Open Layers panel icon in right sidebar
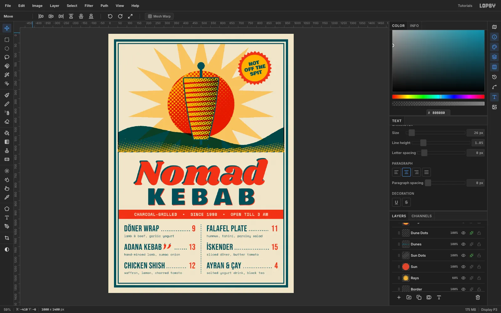501x313 pixels. pos(494,57)
